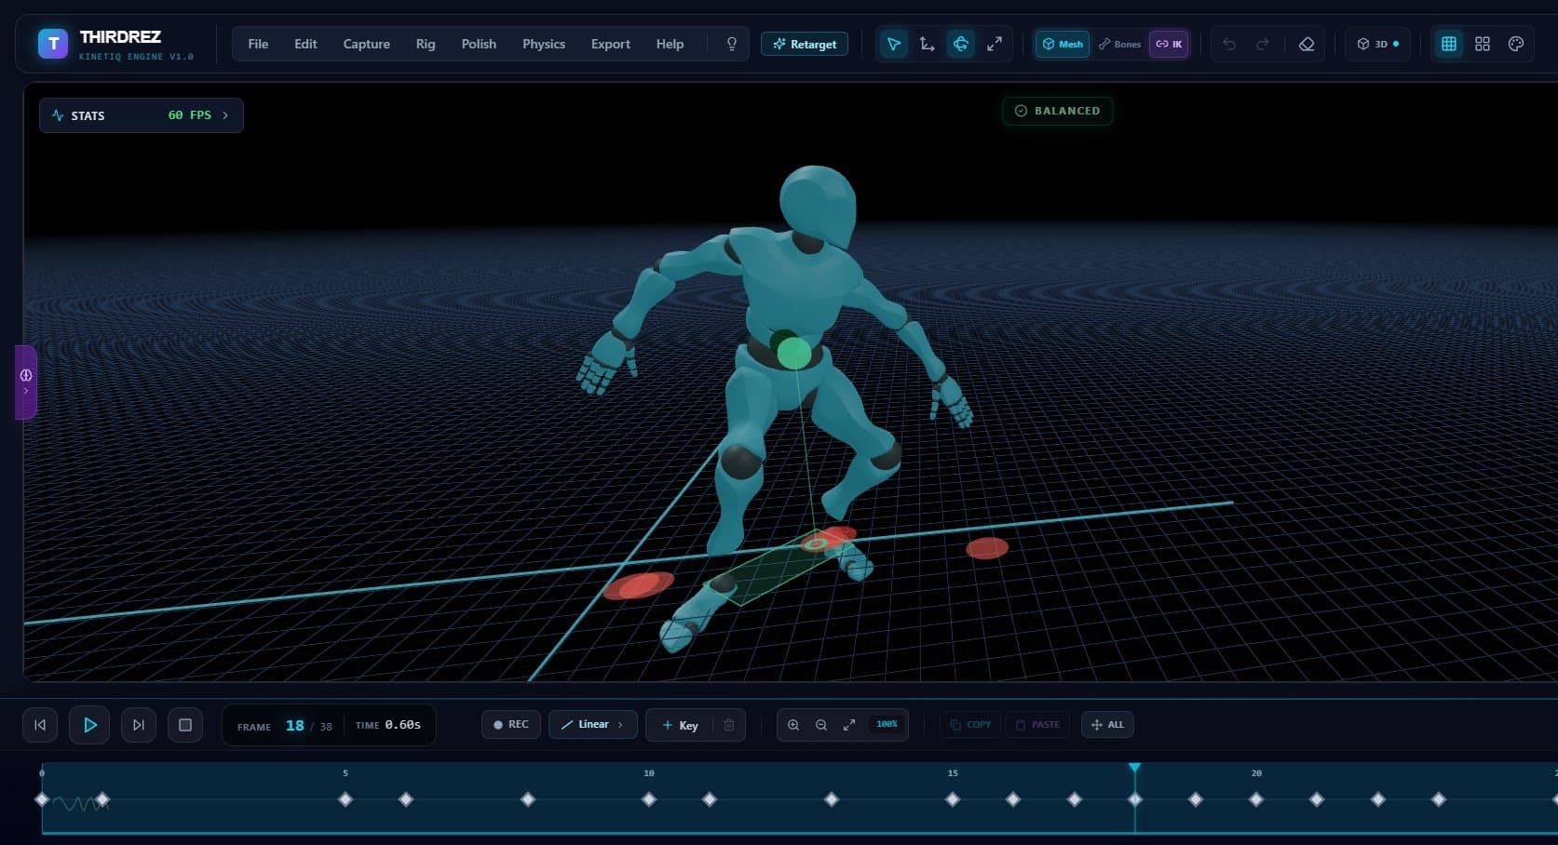The height and width of the screenshot is (845, 1558).
Task: Delete keyframe with trash icon
Action: [729, 725]
